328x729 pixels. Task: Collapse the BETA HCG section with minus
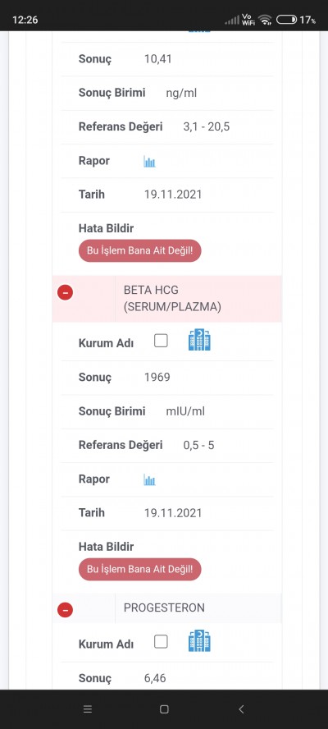tap(65, 292)
